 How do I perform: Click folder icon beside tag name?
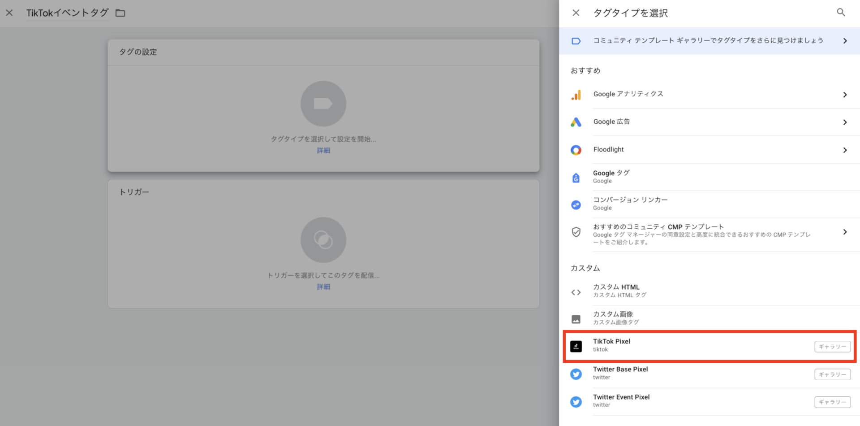[120, 13]
